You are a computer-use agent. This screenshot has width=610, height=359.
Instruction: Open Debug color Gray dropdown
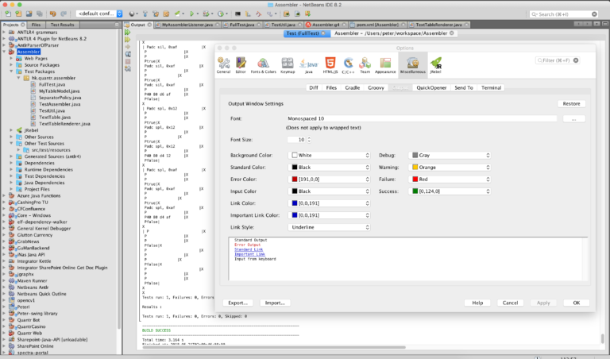(x=450, y=155)
